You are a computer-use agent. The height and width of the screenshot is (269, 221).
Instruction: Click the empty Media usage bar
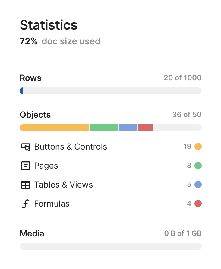pos(111,246)
